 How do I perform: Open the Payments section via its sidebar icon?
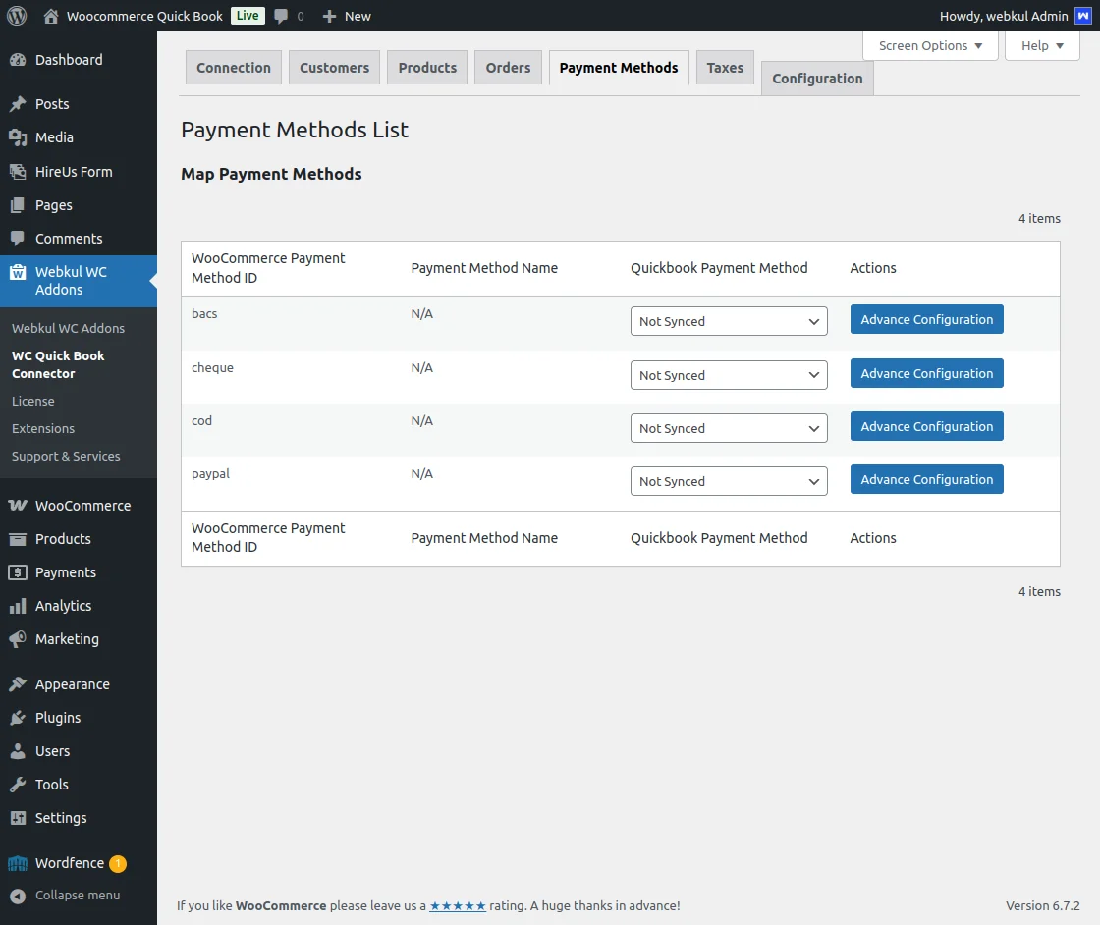[17, 571]
